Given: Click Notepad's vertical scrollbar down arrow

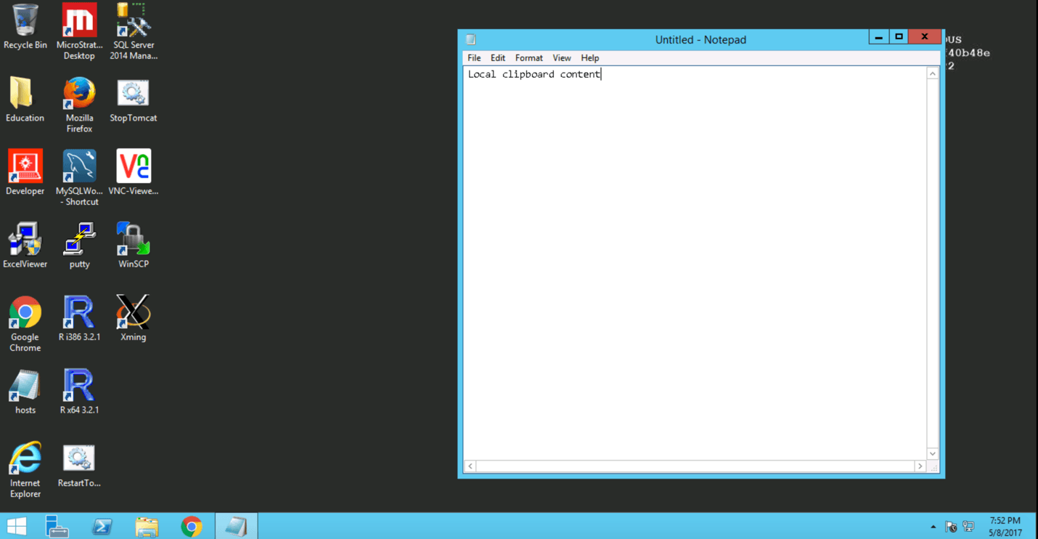Looking at the screenshot, I should (933, 453).
